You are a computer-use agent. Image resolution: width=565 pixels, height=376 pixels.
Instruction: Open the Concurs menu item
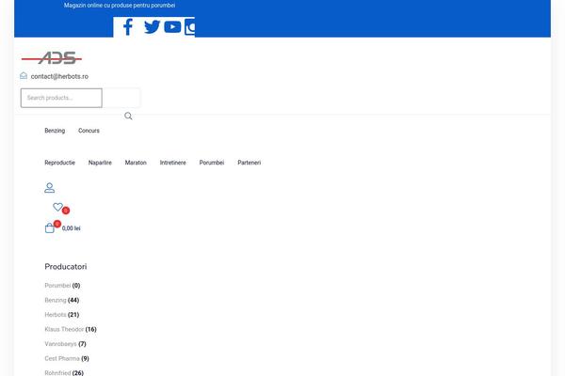pyautogui.click(x=89, y=131)
